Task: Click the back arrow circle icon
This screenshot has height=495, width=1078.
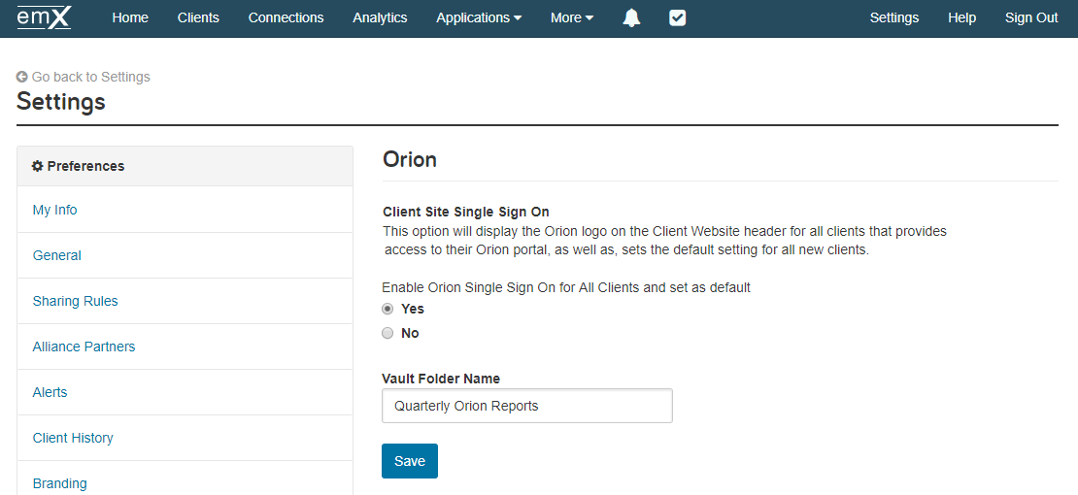Action: 22,77
